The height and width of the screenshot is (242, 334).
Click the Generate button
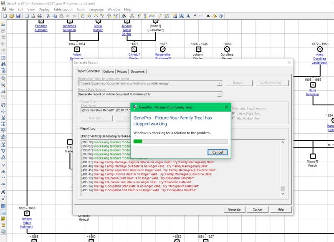pos(234,209)
